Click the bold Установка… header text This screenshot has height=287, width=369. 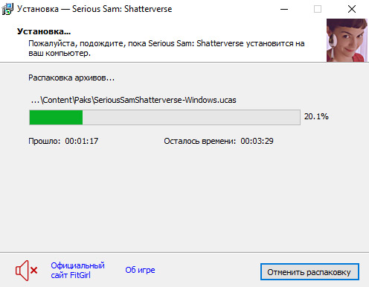(44, 31)
